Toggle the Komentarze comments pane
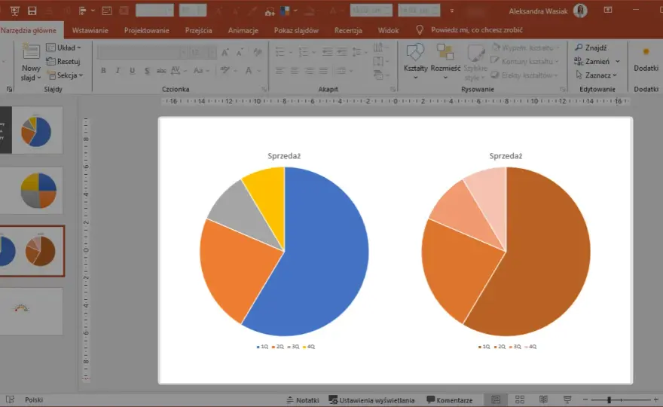The image size is (663, 407). coord(450,399)
